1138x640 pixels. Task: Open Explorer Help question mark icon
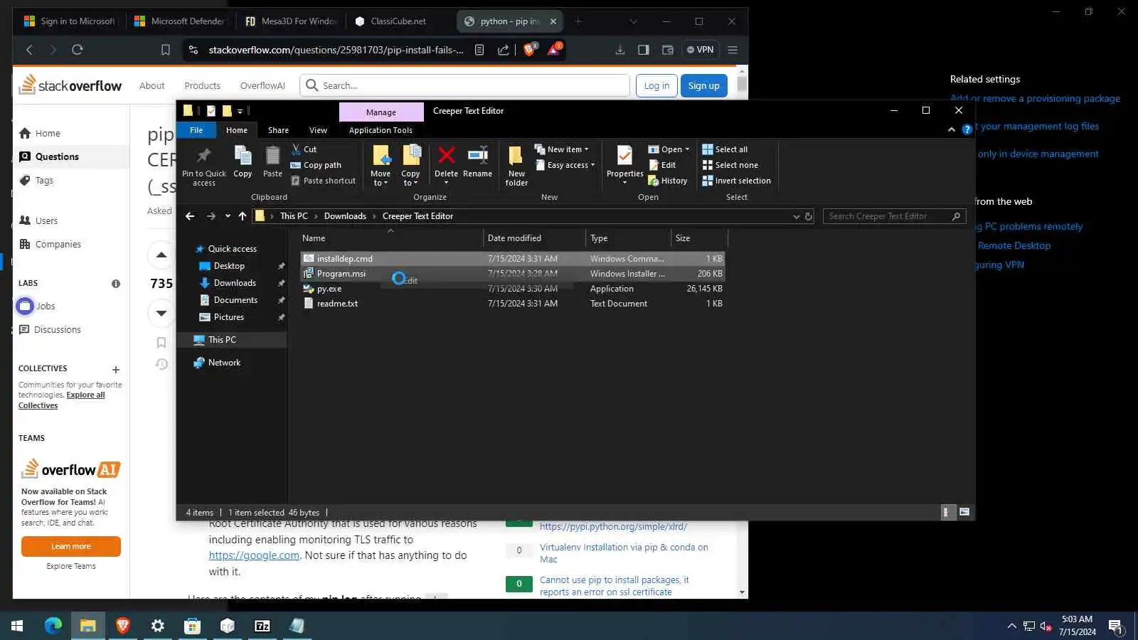click(x=967, y=129)
